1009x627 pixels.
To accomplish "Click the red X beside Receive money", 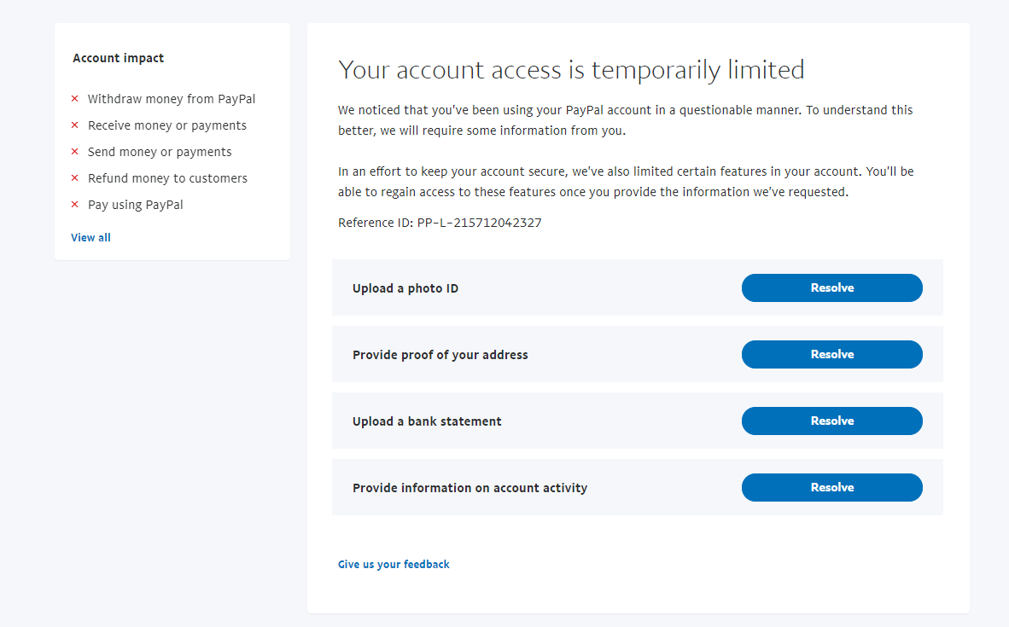I will (x=75, y=125).
